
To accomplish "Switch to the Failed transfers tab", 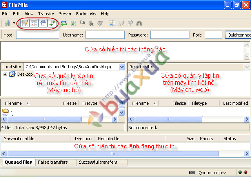I will tap(56, 162).
